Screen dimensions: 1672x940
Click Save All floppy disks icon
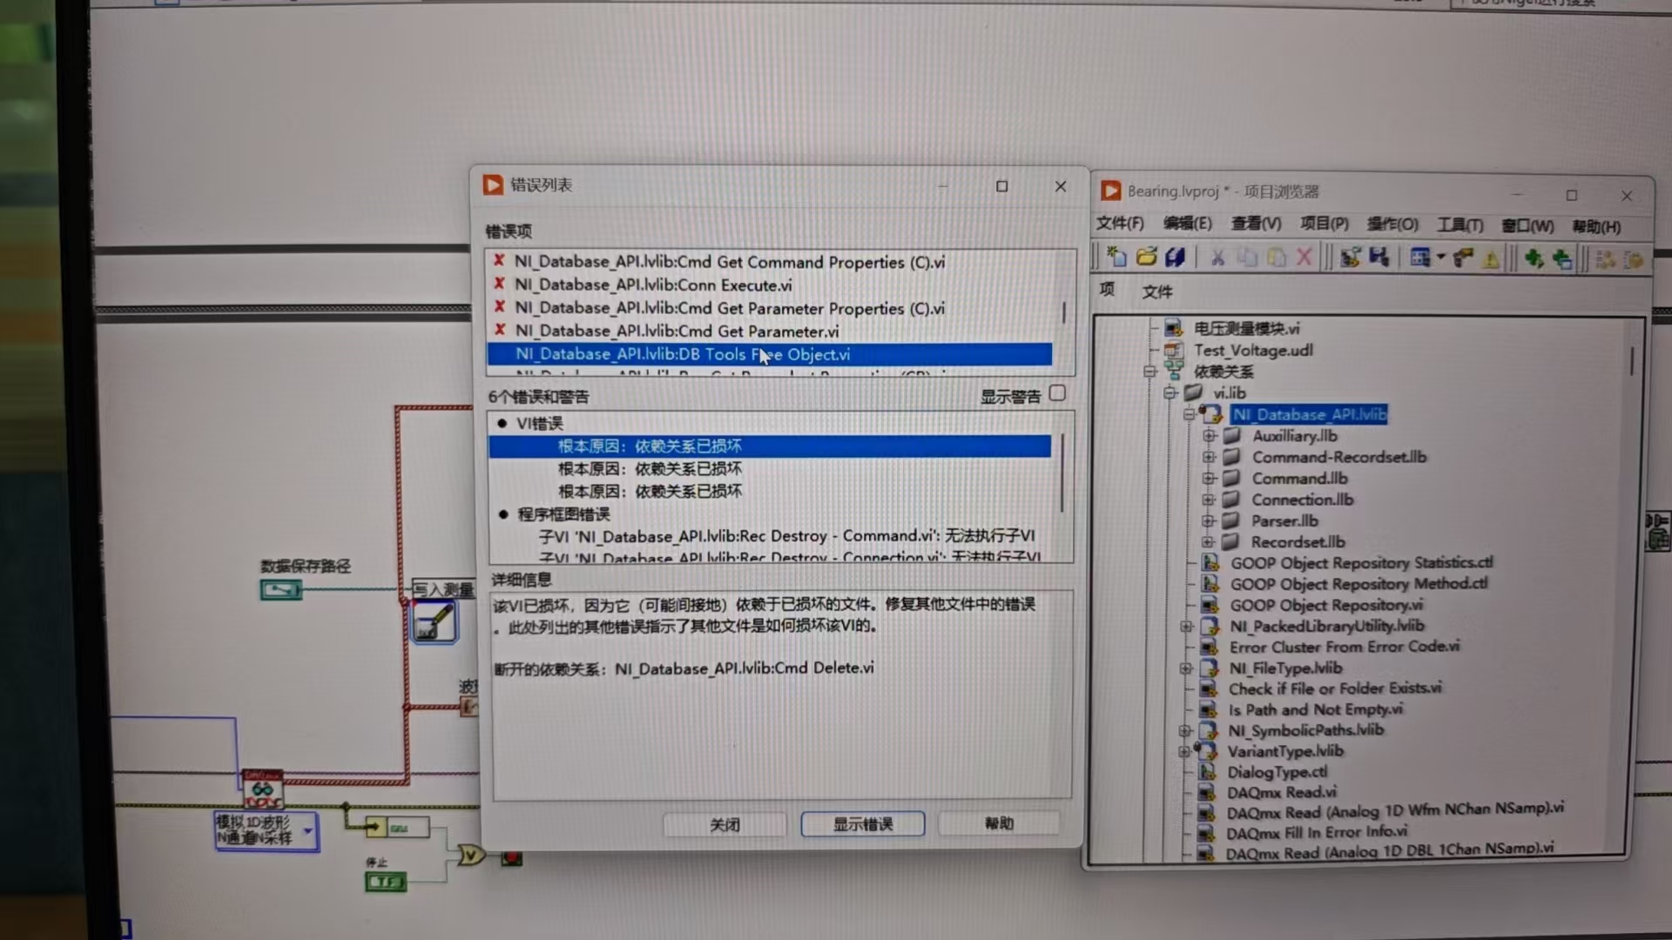coord(1175,257)
